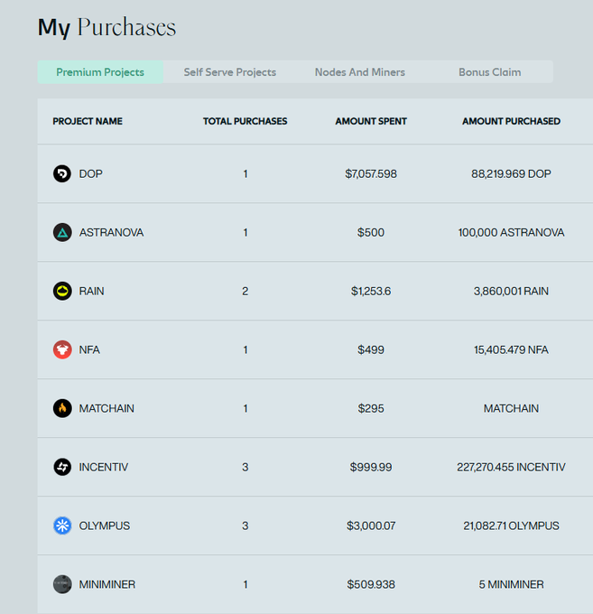Image resolution: width=593 pixels, height=614 pixels.
Task: Click the $999.99 amount spent
Action: coord(371,467)
